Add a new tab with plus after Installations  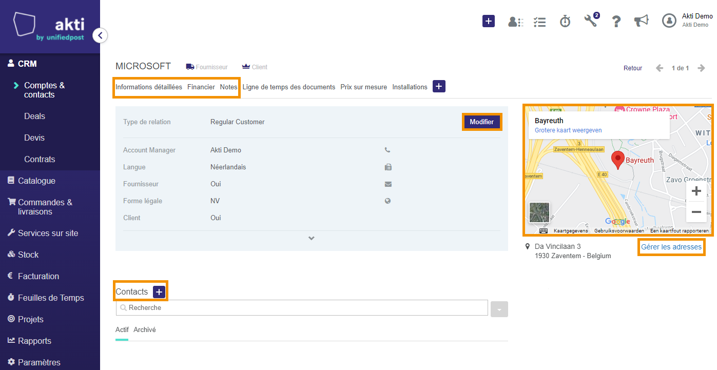tap(439, 86)
